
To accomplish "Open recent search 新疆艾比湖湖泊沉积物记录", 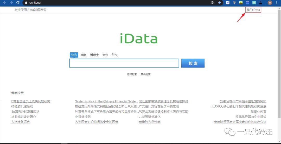I will point(107,107).
